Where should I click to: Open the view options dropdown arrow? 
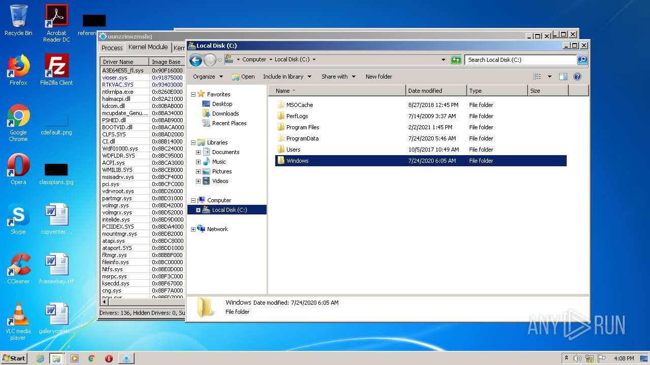click(x=549, y=77)
